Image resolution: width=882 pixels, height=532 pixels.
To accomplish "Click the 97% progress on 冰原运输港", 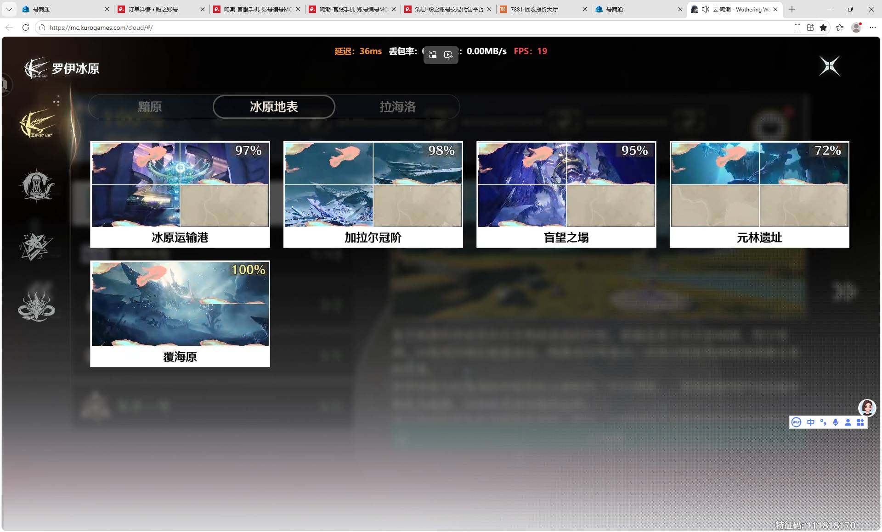I will click(x=248, y=150).
